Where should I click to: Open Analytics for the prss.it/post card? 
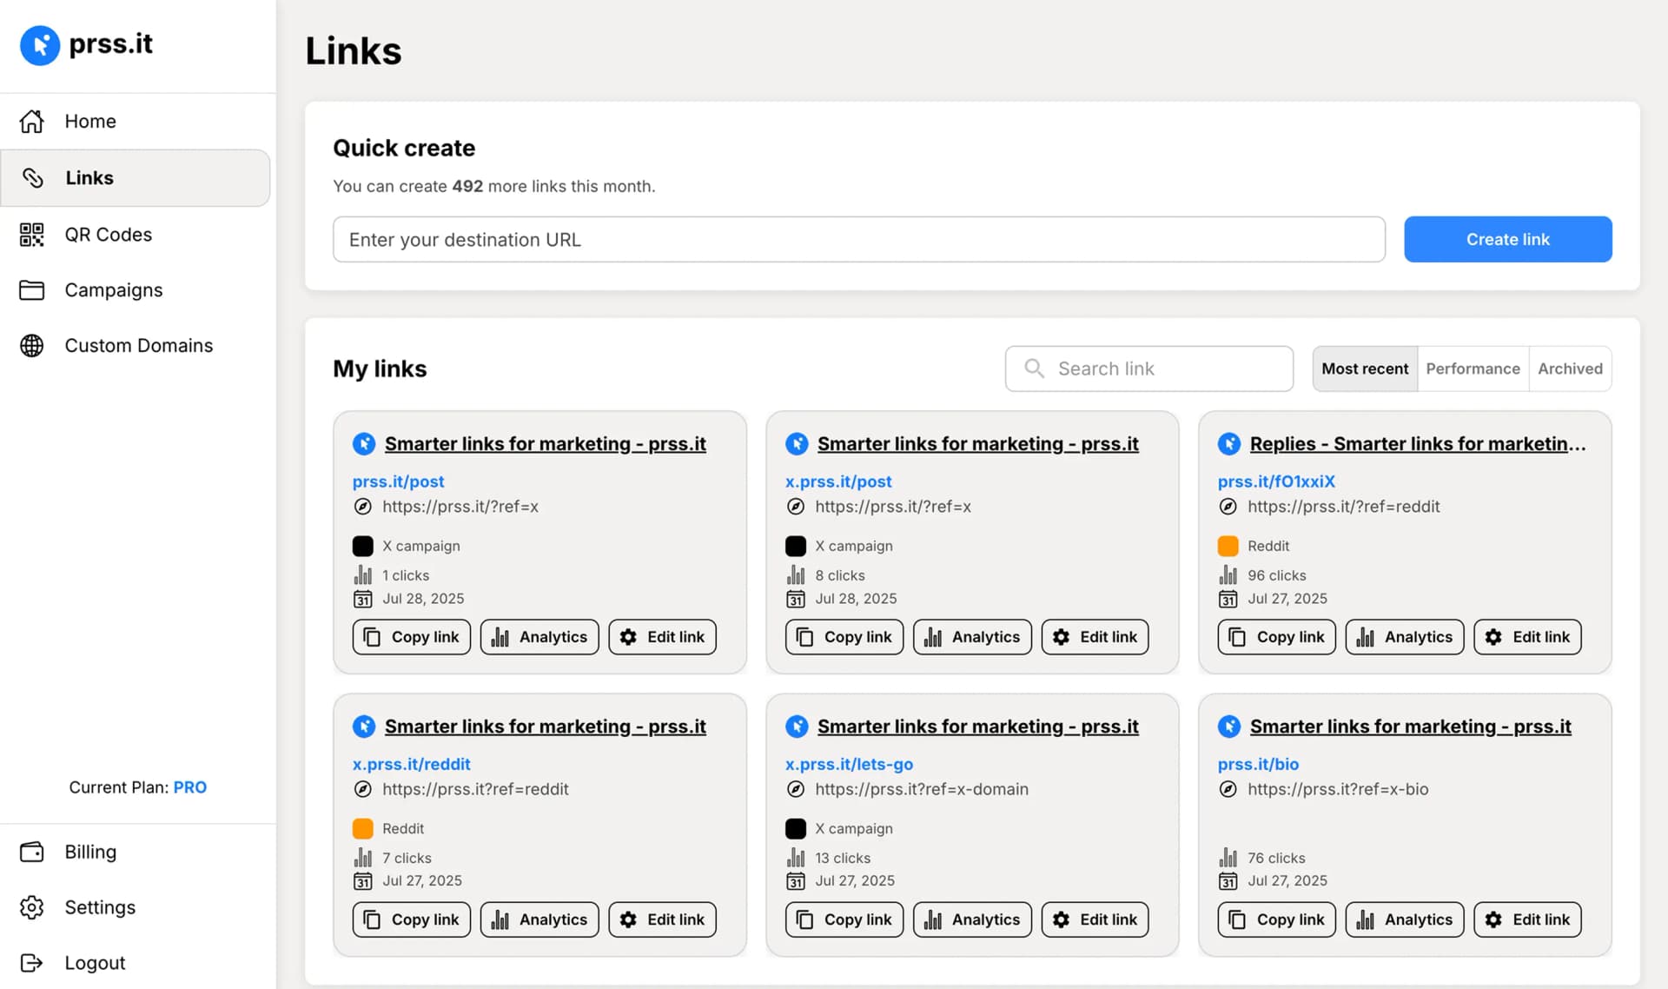point(539,638)
